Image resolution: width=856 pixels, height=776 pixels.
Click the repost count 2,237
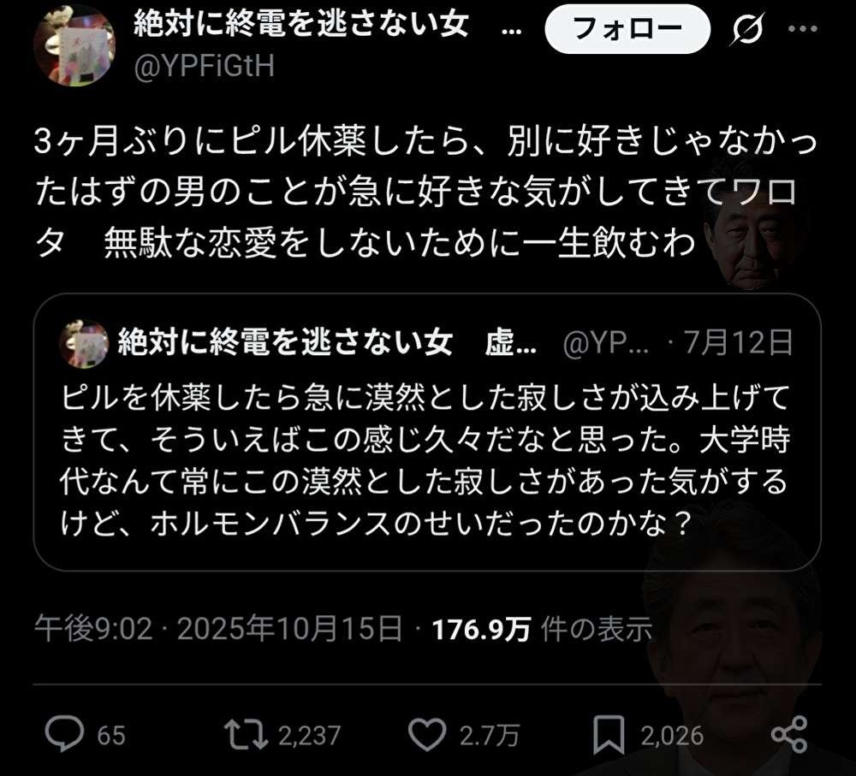point(310,736)
